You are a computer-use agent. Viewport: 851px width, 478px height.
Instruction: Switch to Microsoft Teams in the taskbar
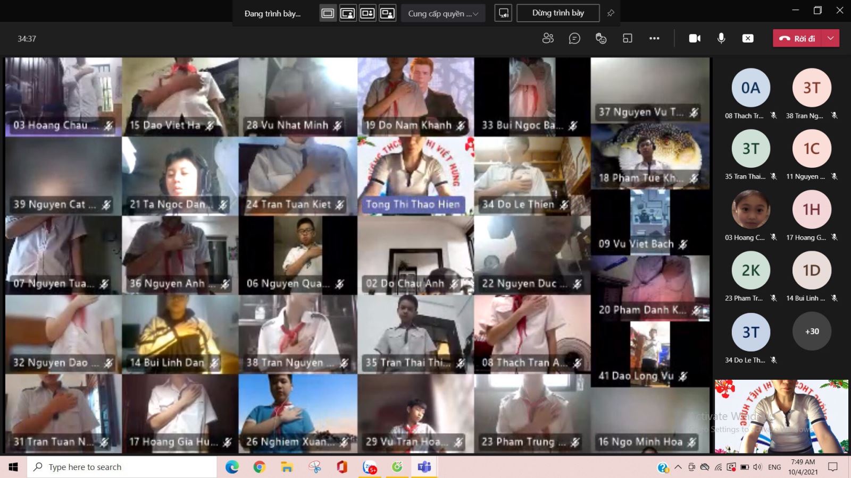424,467
